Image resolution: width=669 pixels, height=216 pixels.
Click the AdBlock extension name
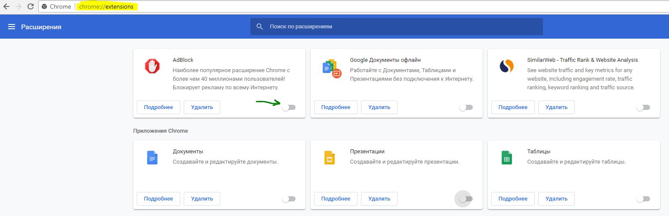pyautogui.click(x=183, y=60)
